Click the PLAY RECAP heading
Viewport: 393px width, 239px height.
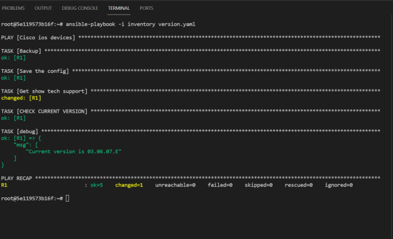[x=17, y=178]
